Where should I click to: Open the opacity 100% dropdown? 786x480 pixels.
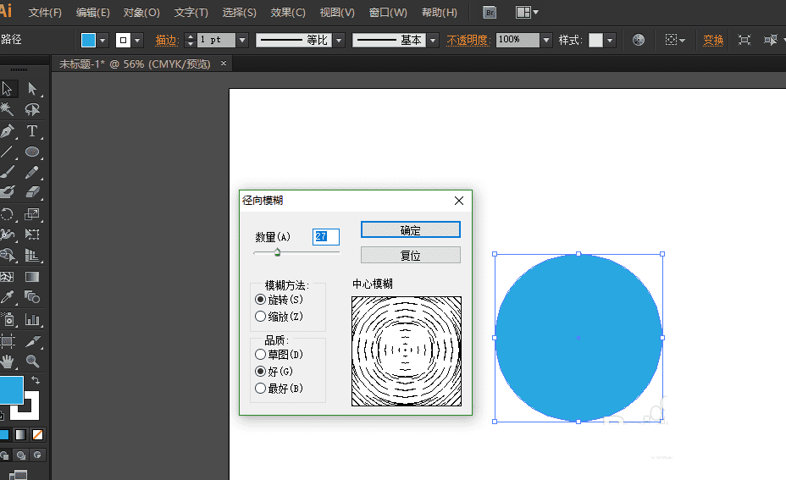click(546, 40)
